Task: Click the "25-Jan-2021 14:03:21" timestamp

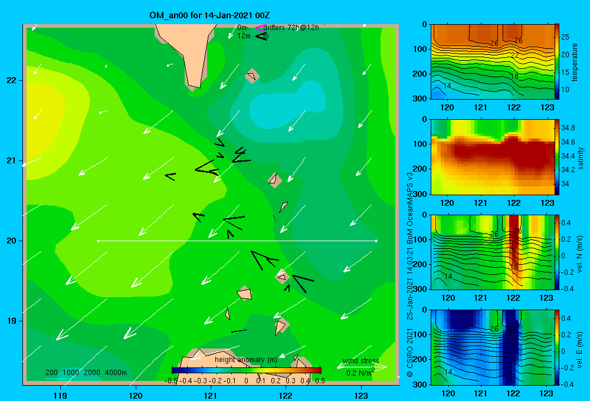Action: click(x=410, y=284)
